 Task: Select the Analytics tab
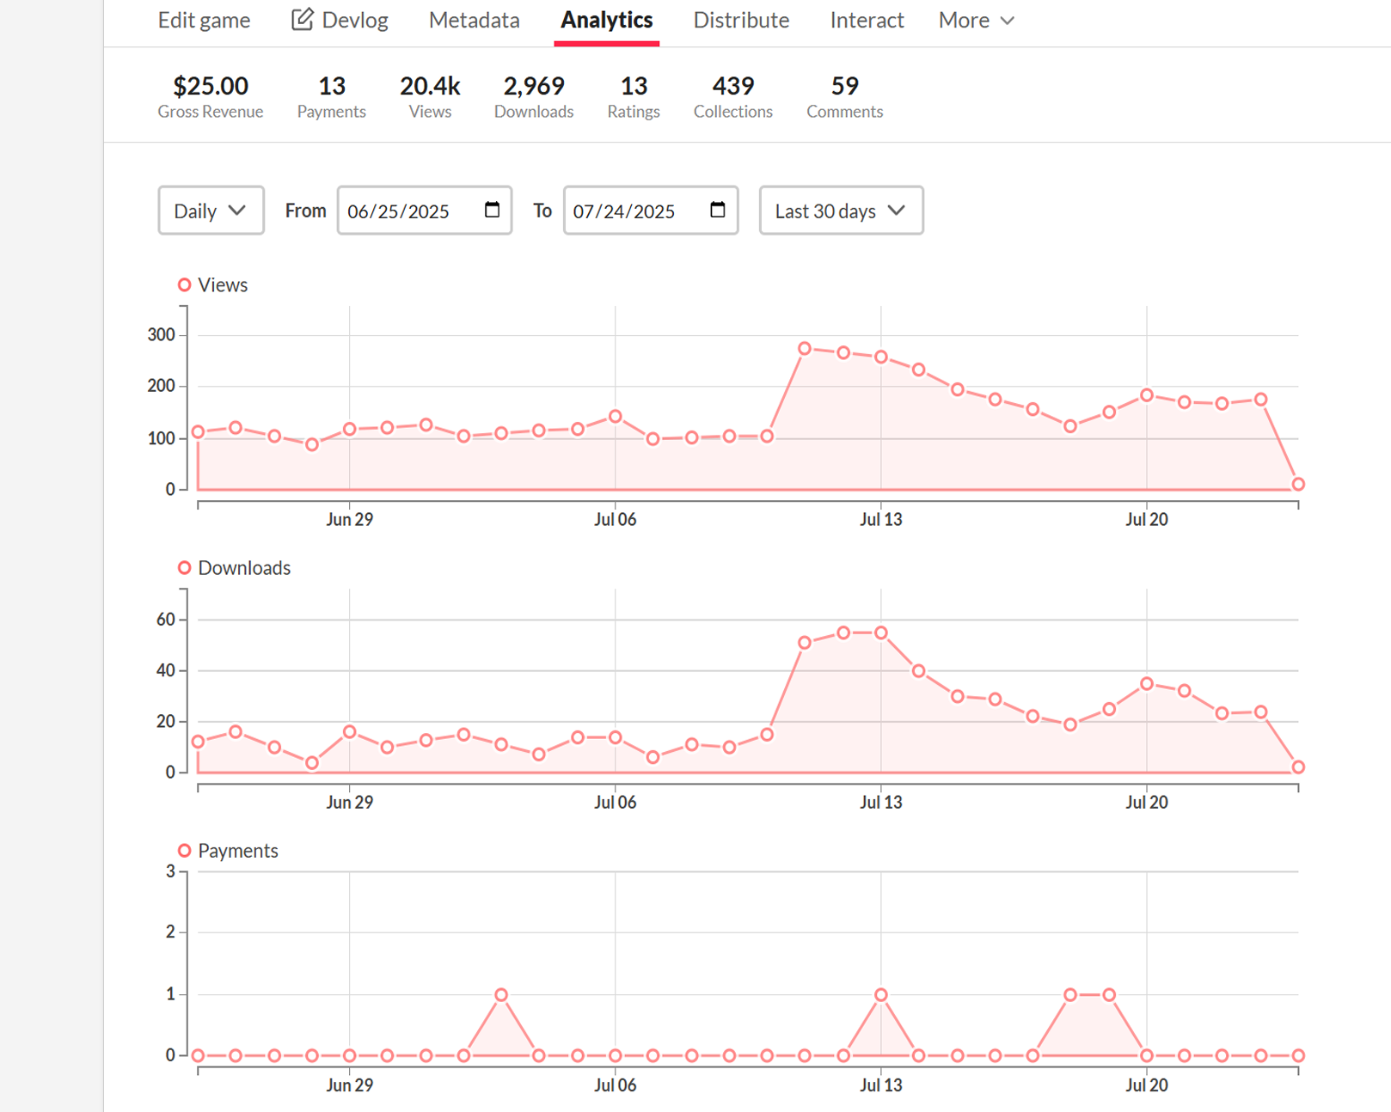606,20
